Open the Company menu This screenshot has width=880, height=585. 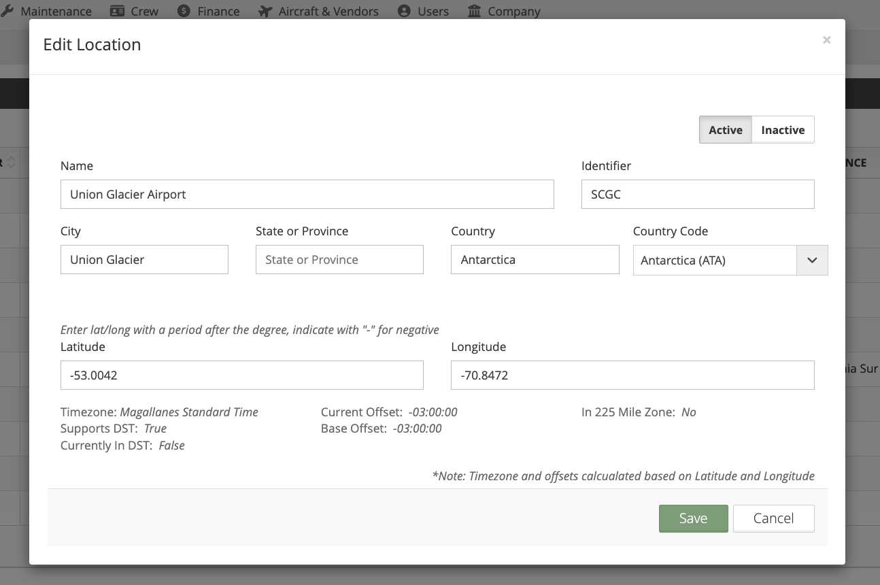click(504, 11)
